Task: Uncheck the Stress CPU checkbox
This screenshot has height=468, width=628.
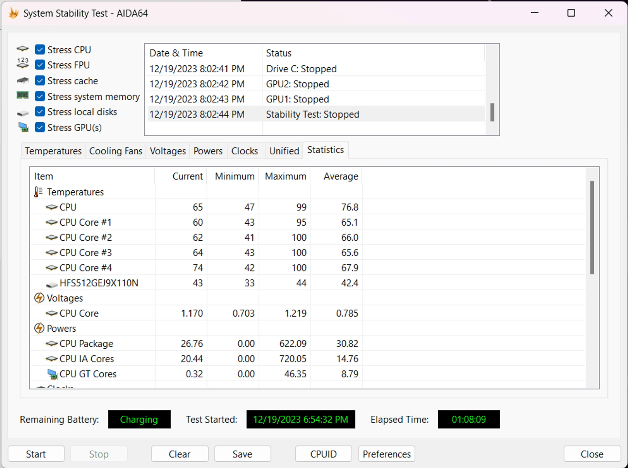Action: point(40,49)
